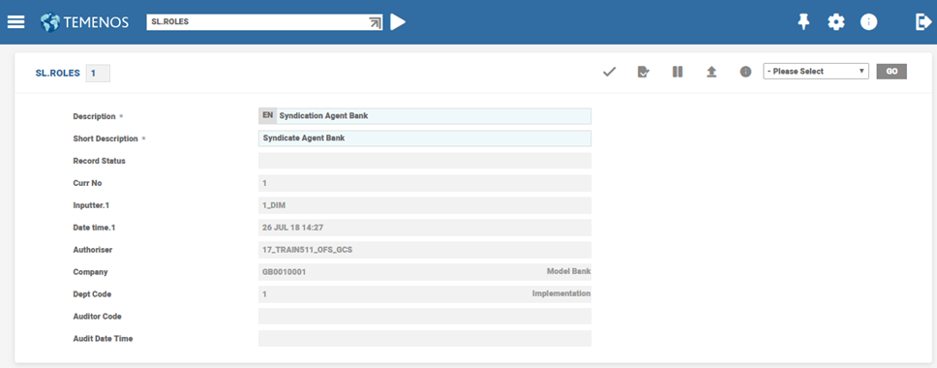Open the header information icon
This screenshot has height=368, width=937.
(868, 22)
